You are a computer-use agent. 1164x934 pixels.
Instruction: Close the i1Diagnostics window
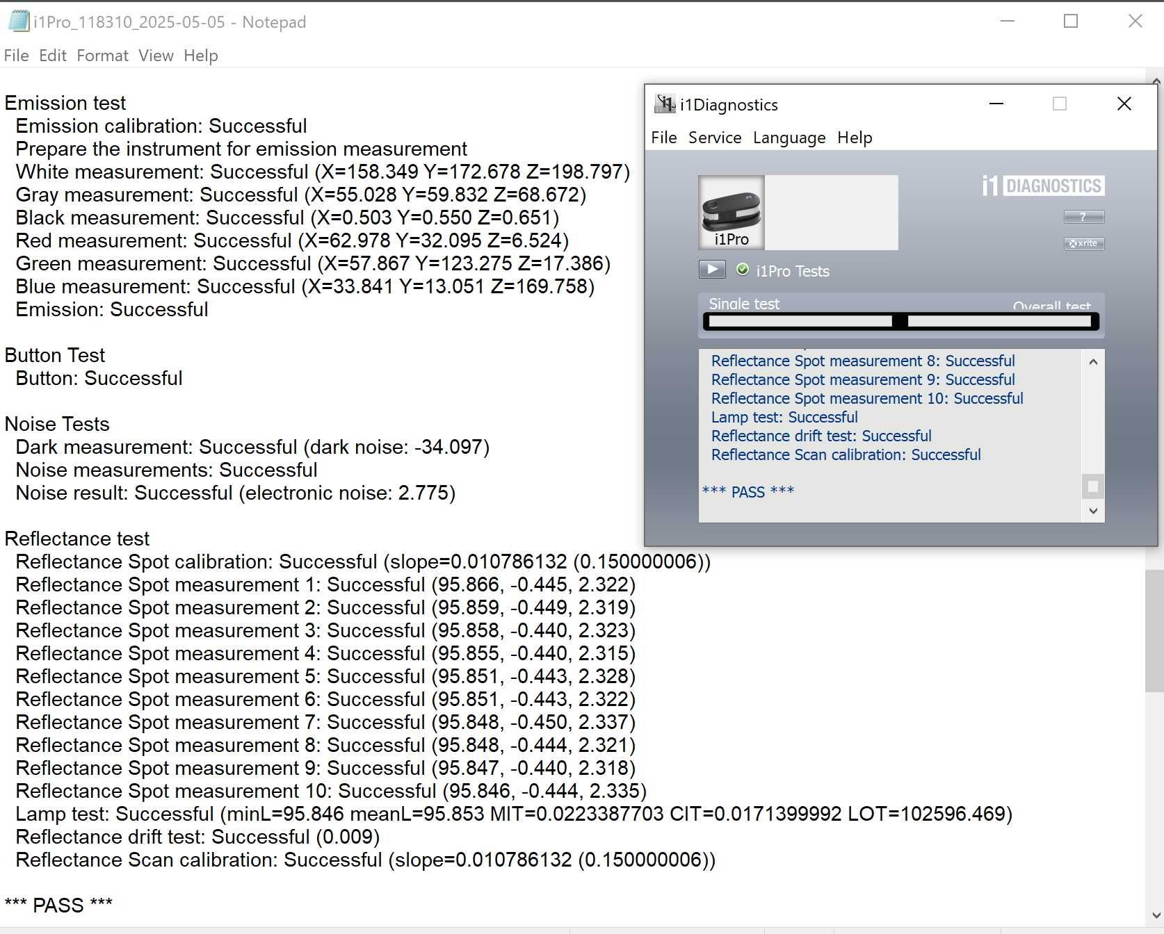tap(1124, 104)
